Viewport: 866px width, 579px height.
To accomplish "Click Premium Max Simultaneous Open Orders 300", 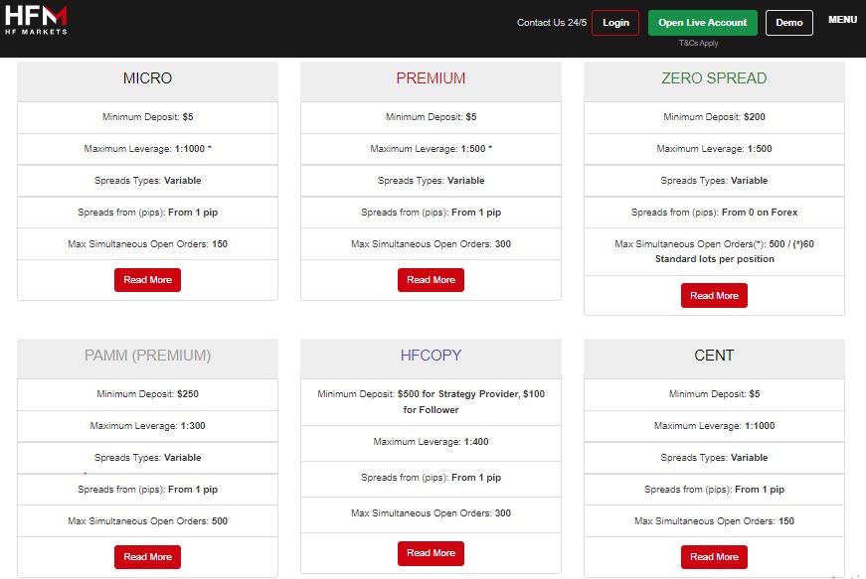I will pos(431,243).
